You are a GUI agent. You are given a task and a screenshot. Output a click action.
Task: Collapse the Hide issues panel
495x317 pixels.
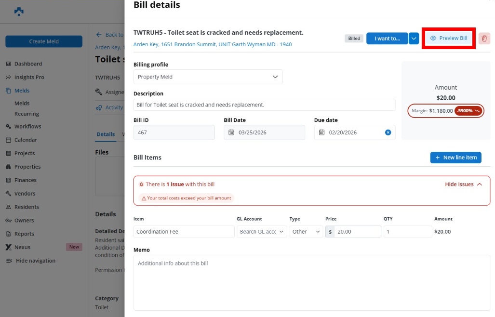463,185
